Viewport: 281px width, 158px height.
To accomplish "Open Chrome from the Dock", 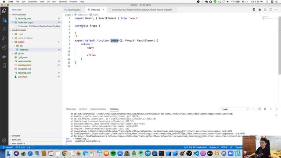I will [x=65, y=154].
